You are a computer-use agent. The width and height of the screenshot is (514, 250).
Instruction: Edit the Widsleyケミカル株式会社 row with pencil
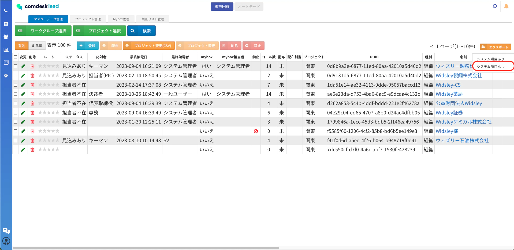click(23, 122)
